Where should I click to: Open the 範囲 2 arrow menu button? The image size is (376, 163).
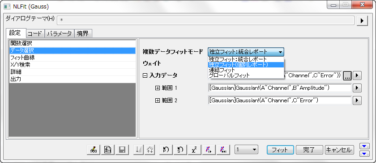click(357, 100)
